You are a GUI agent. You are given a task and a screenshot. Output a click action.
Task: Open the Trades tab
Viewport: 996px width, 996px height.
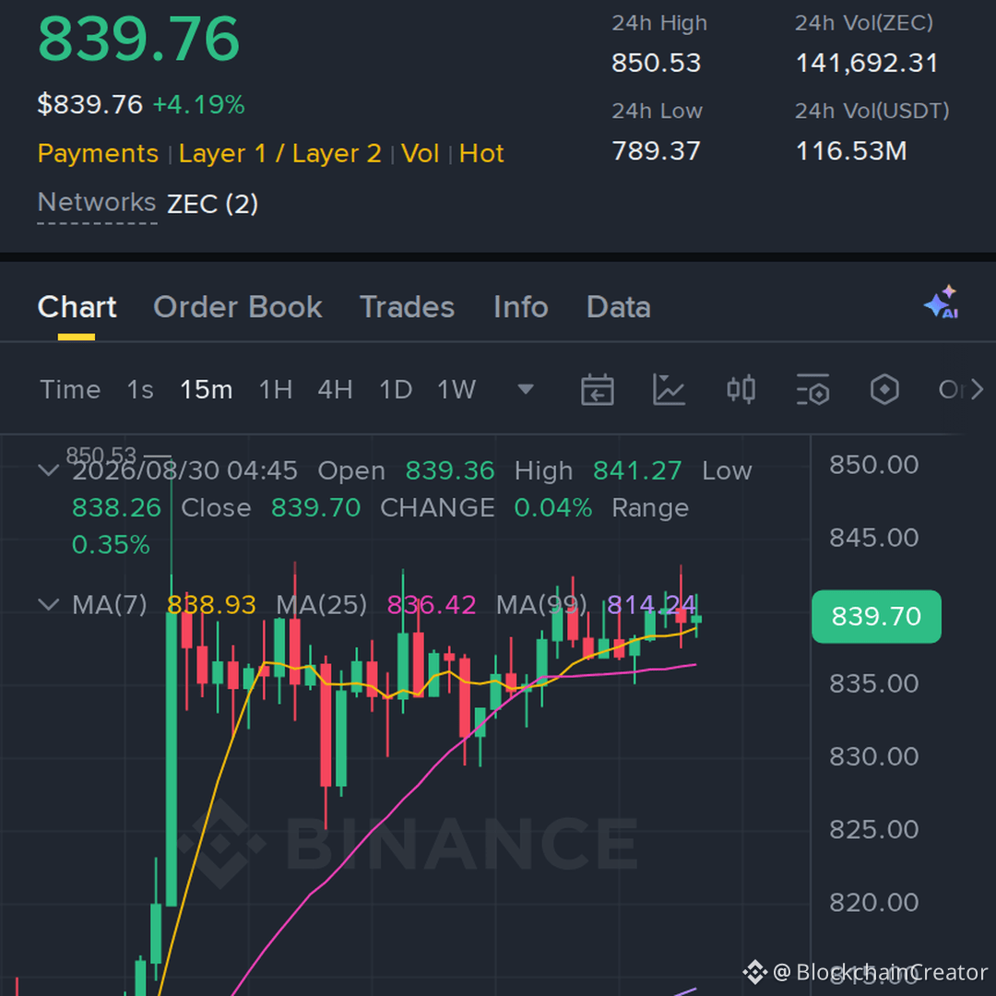408,307
